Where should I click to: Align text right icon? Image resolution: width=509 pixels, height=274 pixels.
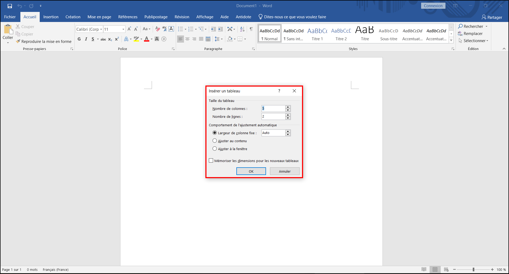tap(194, 39)
